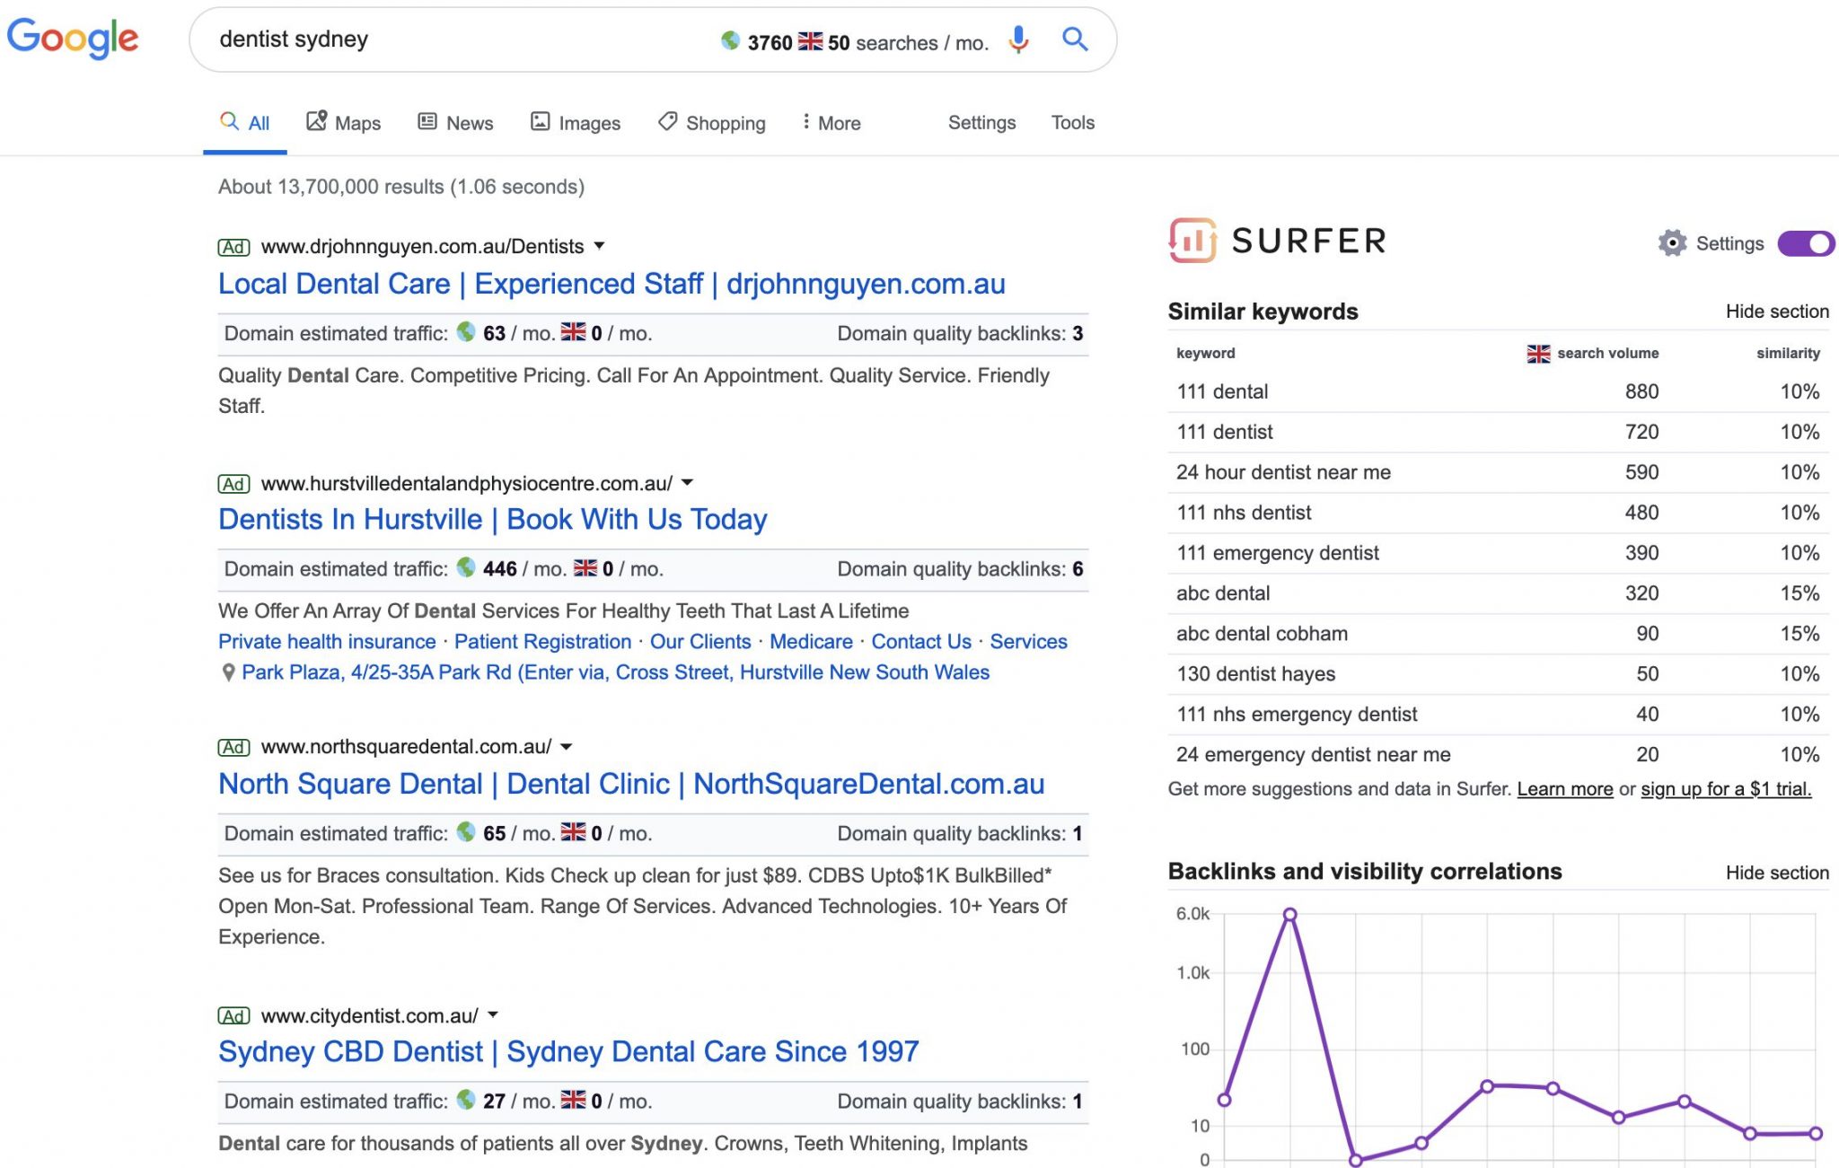Open the Tools menu
This screenshot has height=1168, width=1839.
coord(1071,122)
